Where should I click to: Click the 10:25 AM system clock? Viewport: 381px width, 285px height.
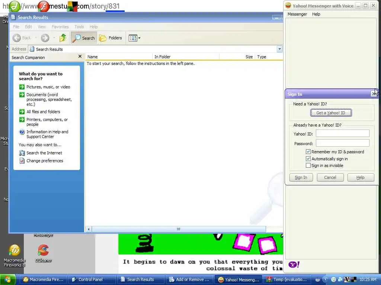point(368,279)
